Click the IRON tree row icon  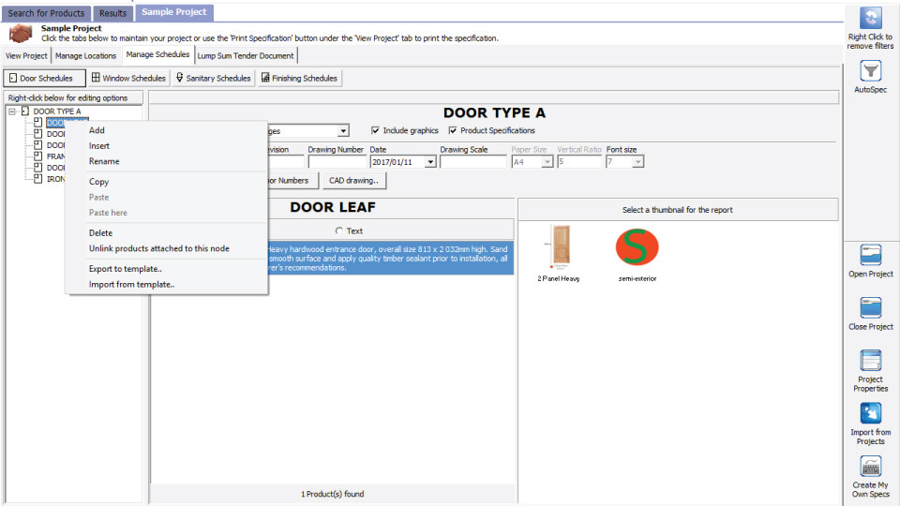tap(37, 178)
